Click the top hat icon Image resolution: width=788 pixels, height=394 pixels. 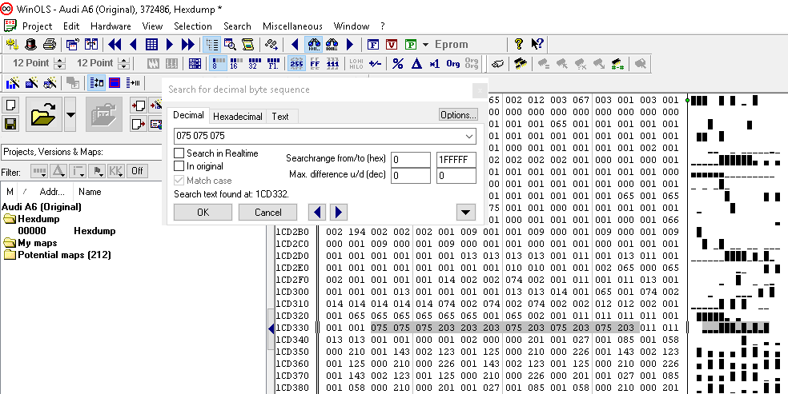click(x=30, y=45)
